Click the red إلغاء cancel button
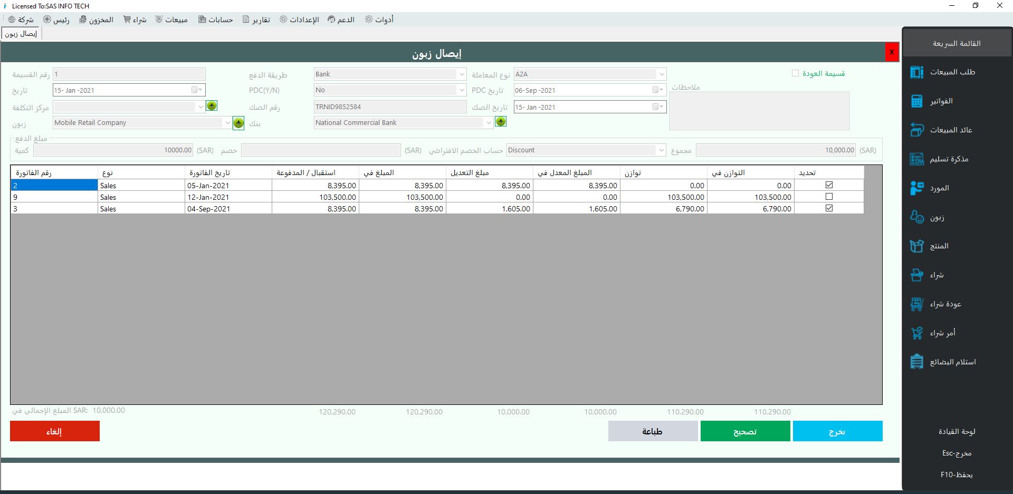1013x494 pixels. coord(55,431)
